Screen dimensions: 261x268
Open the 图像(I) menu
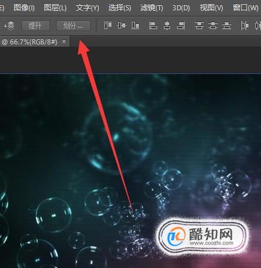point(24,8)
